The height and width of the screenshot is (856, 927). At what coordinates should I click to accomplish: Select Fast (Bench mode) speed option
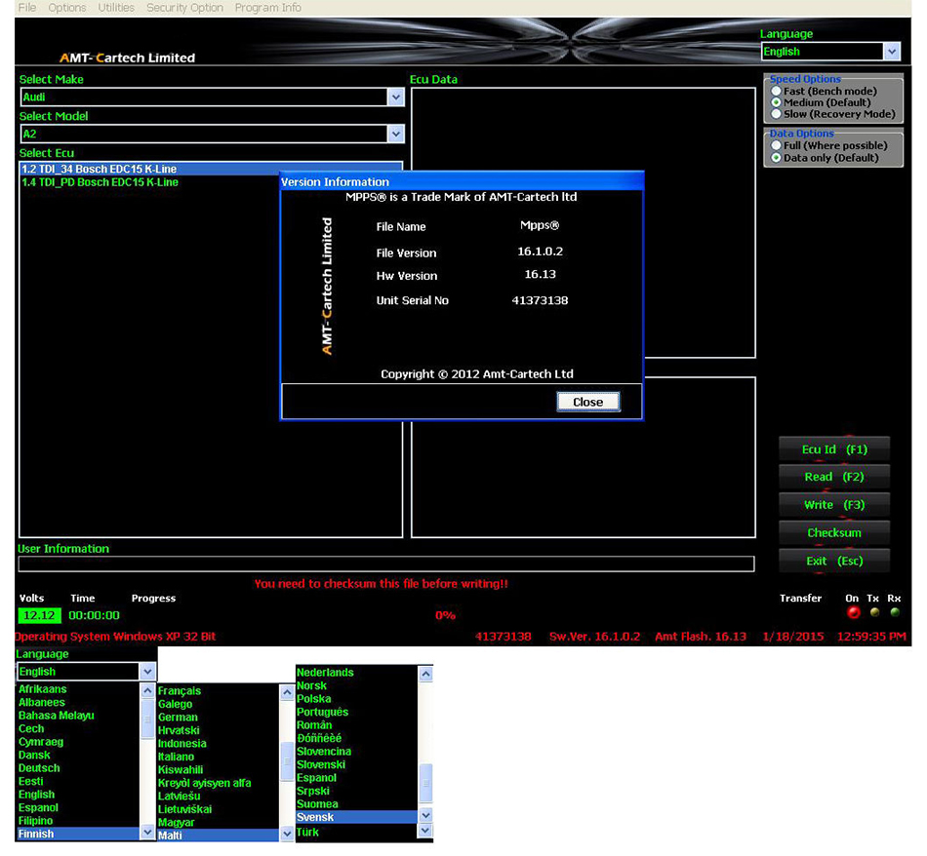coord(777,92)
